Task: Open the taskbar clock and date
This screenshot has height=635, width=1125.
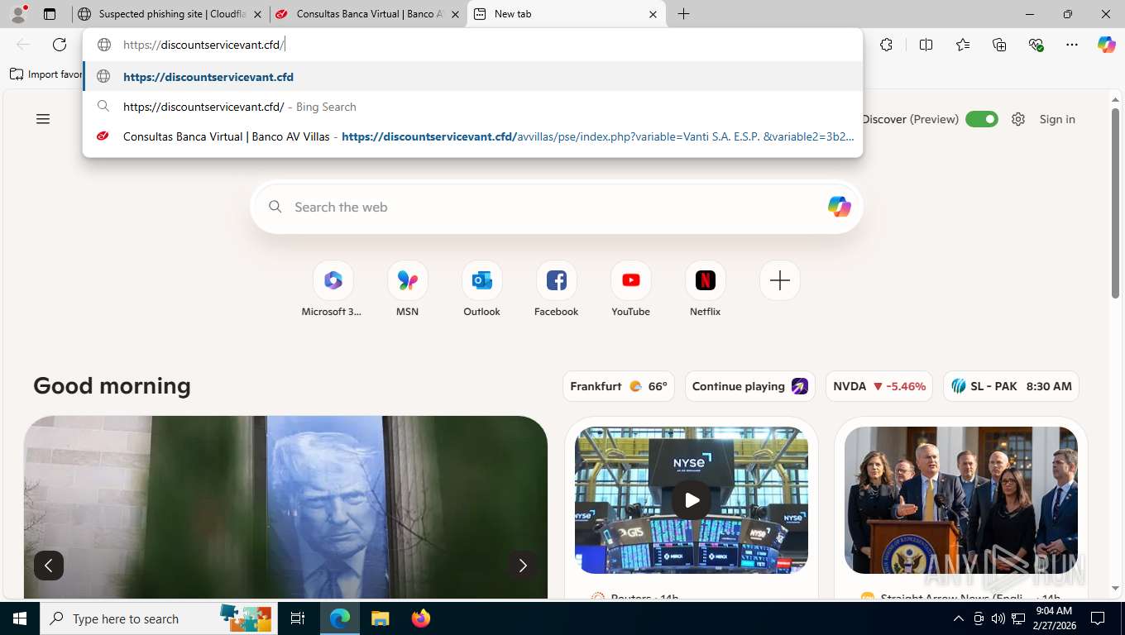Action: (1054, 618)
